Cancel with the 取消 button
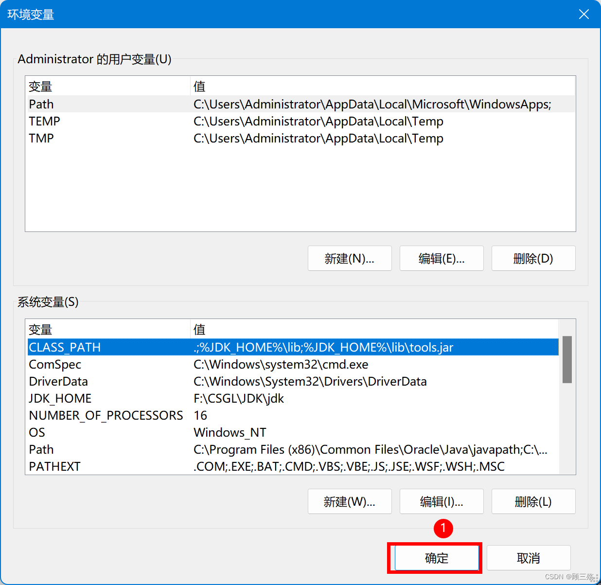The height and width of the screenshot is (585, 601). tap(529, 558)
